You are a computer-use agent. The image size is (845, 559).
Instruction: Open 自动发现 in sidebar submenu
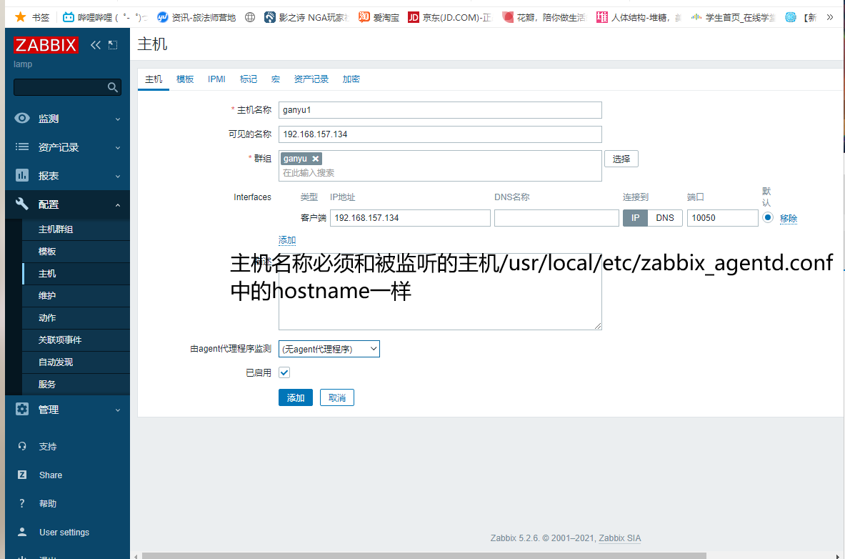click(76, 362)
